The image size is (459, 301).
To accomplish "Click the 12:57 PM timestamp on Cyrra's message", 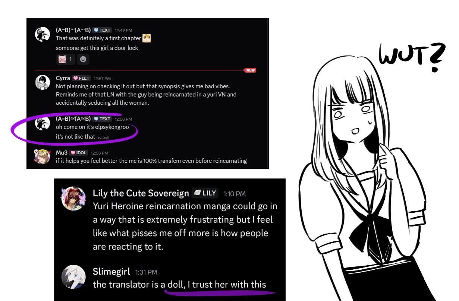I will click(x=102, y=79).
